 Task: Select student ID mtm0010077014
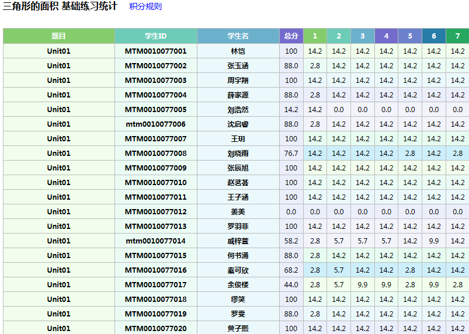[x=156, y=241]
